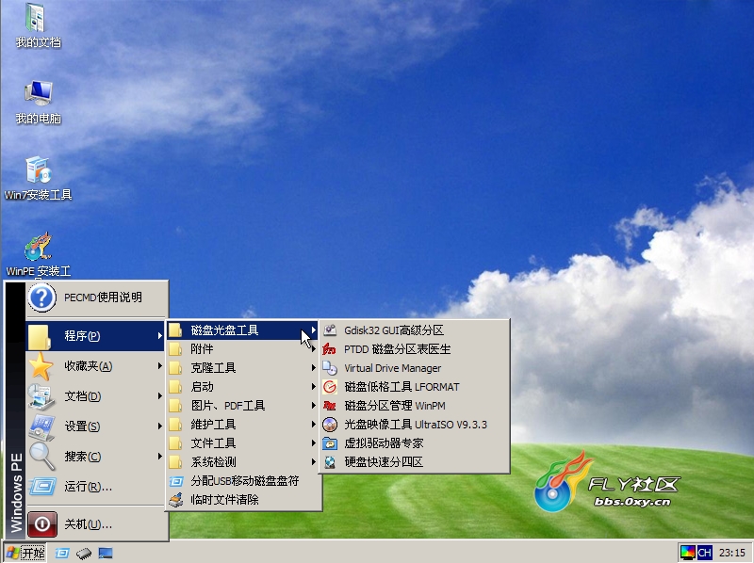Viewport: 754px width, 563px height.
Task: Click the 虚拟驱动器专家 icon
Action: coord(330,442)
